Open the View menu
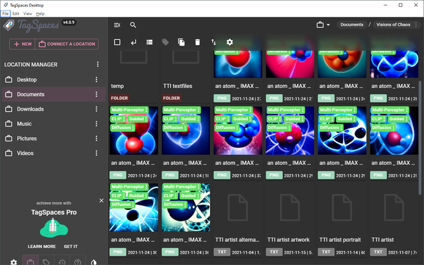424x265 pixels. pos(27,13)
